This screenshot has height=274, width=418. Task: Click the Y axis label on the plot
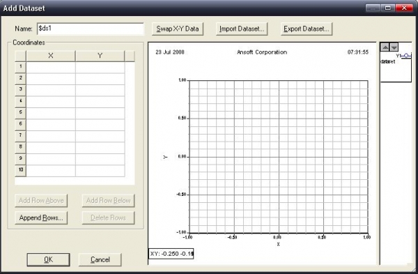(x=165, y=157)
